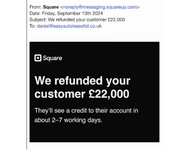Image resolution: width=184 pixels, height=154 pixels.
Task: Click the word "customer" in the banner headline
Action: 58,94
